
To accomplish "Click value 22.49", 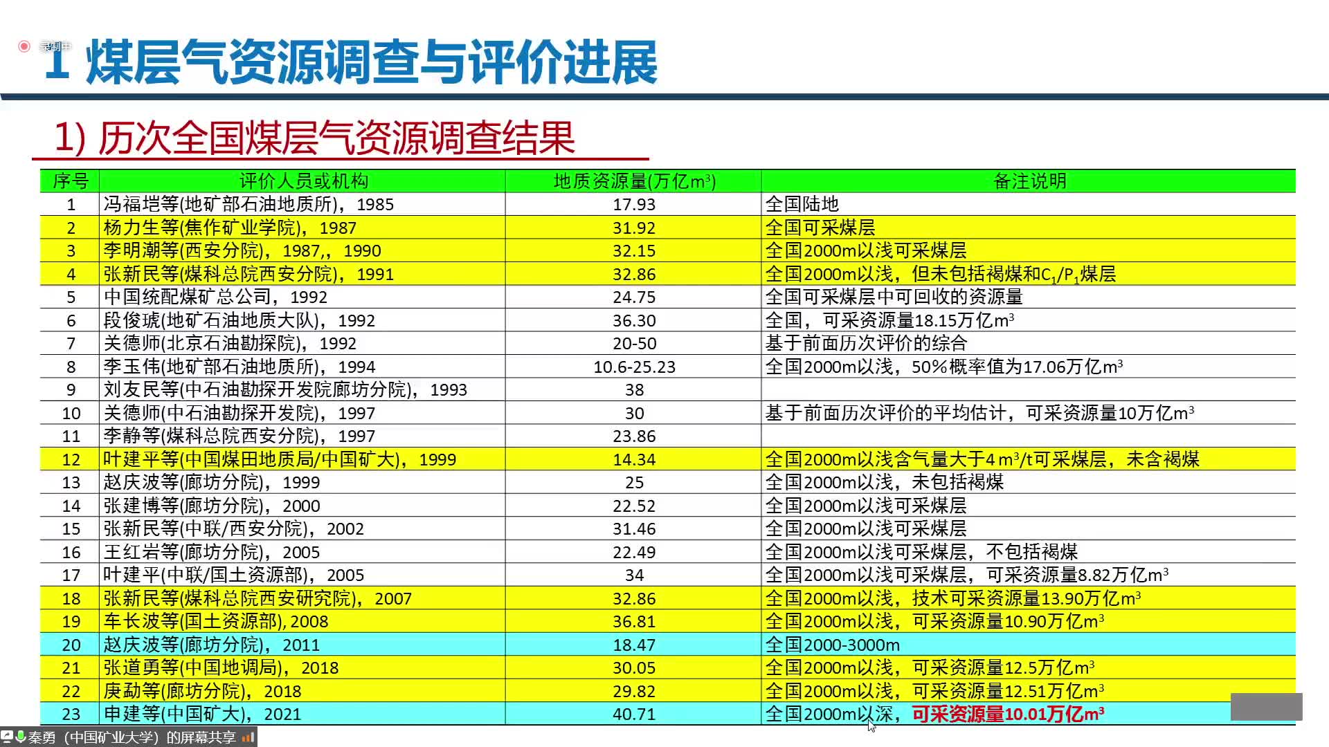I will (633, 553).
